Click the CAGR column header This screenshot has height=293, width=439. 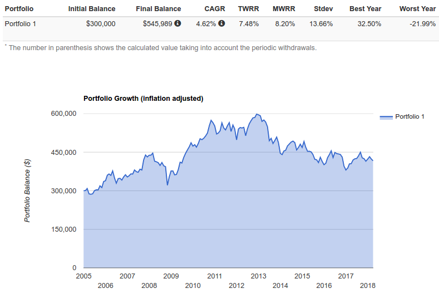[x=215, y=9]
